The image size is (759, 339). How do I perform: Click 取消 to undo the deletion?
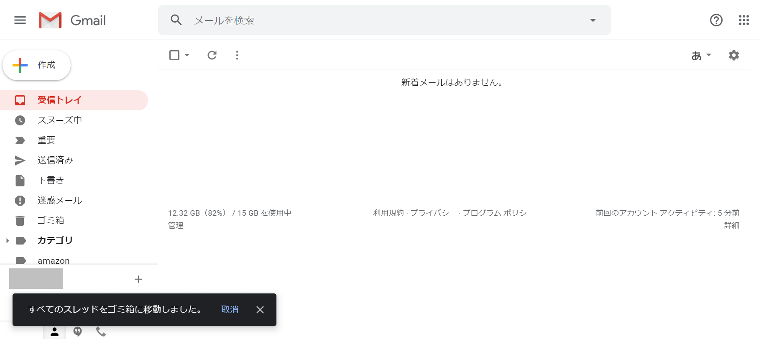click(x=230, y=309)
